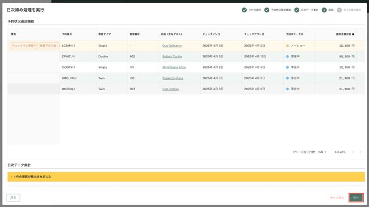Click the ノーショー status text
Screen dimensions: 369x207
(x=298, y=46)
